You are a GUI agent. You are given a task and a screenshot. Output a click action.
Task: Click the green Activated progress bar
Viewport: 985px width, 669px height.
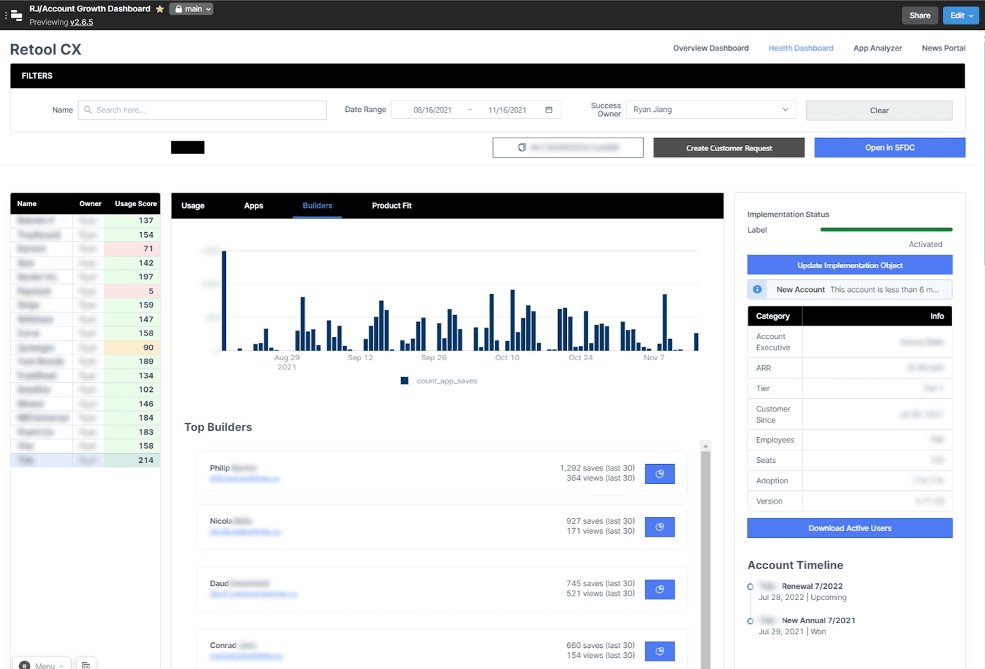point(885,230)
